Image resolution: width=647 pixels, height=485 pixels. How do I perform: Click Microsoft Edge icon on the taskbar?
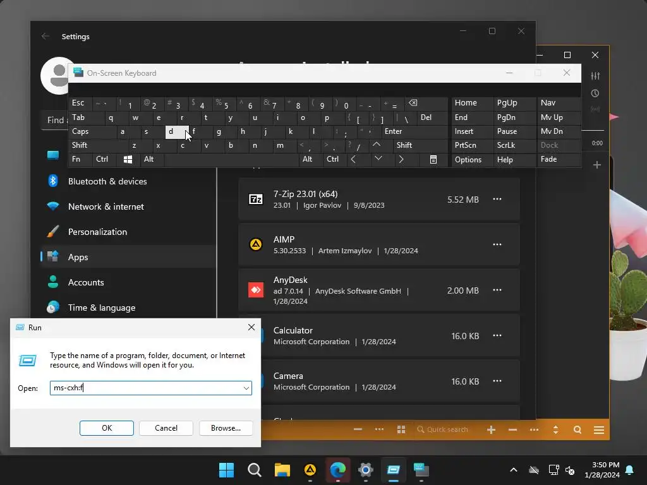pyautogui.click(x=337, y=470)
